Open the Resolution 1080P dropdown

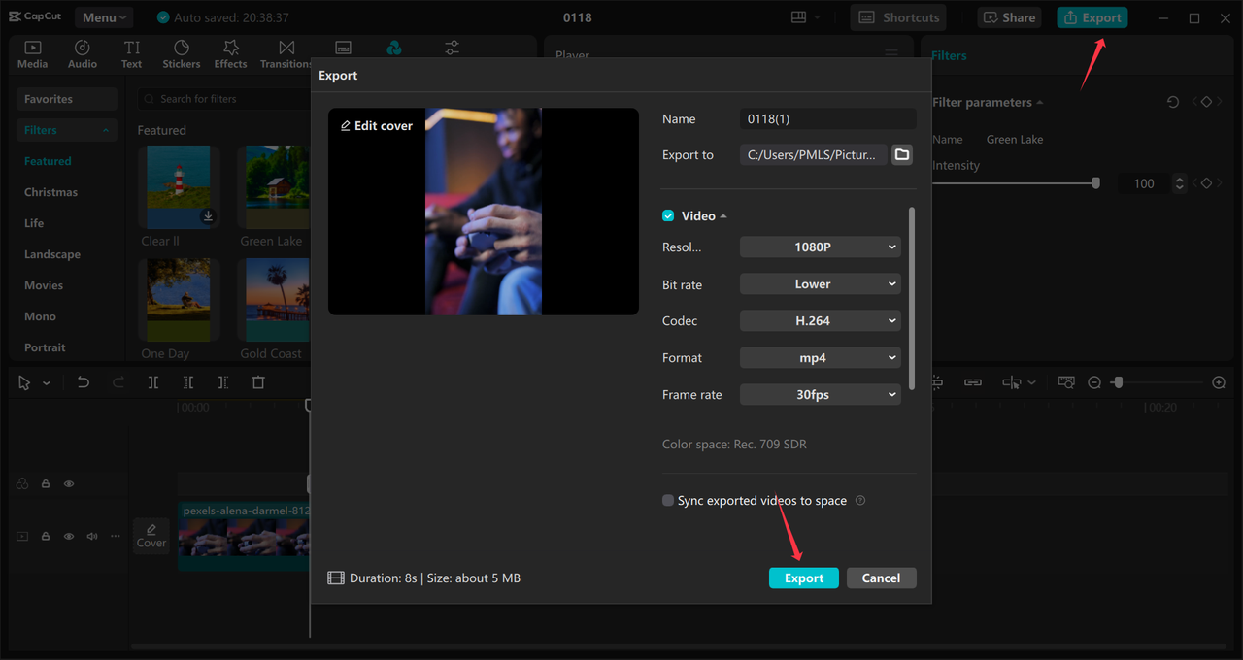(x=821, y=247)
